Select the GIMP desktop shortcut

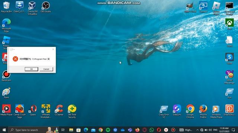tap(190, 7)
